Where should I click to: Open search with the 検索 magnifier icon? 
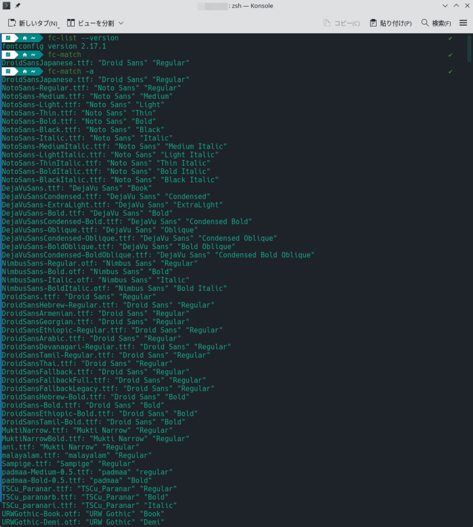click(425, 23)
